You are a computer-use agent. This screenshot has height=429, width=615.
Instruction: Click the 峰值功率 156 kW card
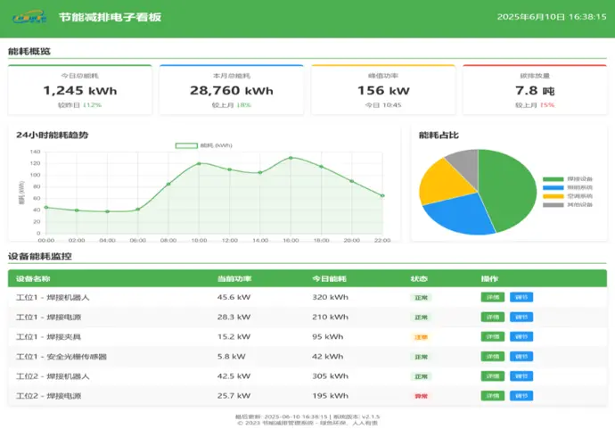click(x=383, y=89)
